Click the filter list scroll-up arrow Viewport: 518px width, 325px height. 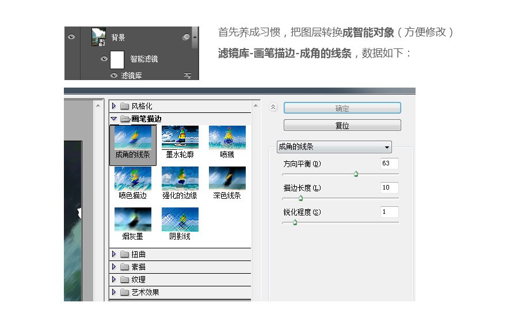click(256, 105)
